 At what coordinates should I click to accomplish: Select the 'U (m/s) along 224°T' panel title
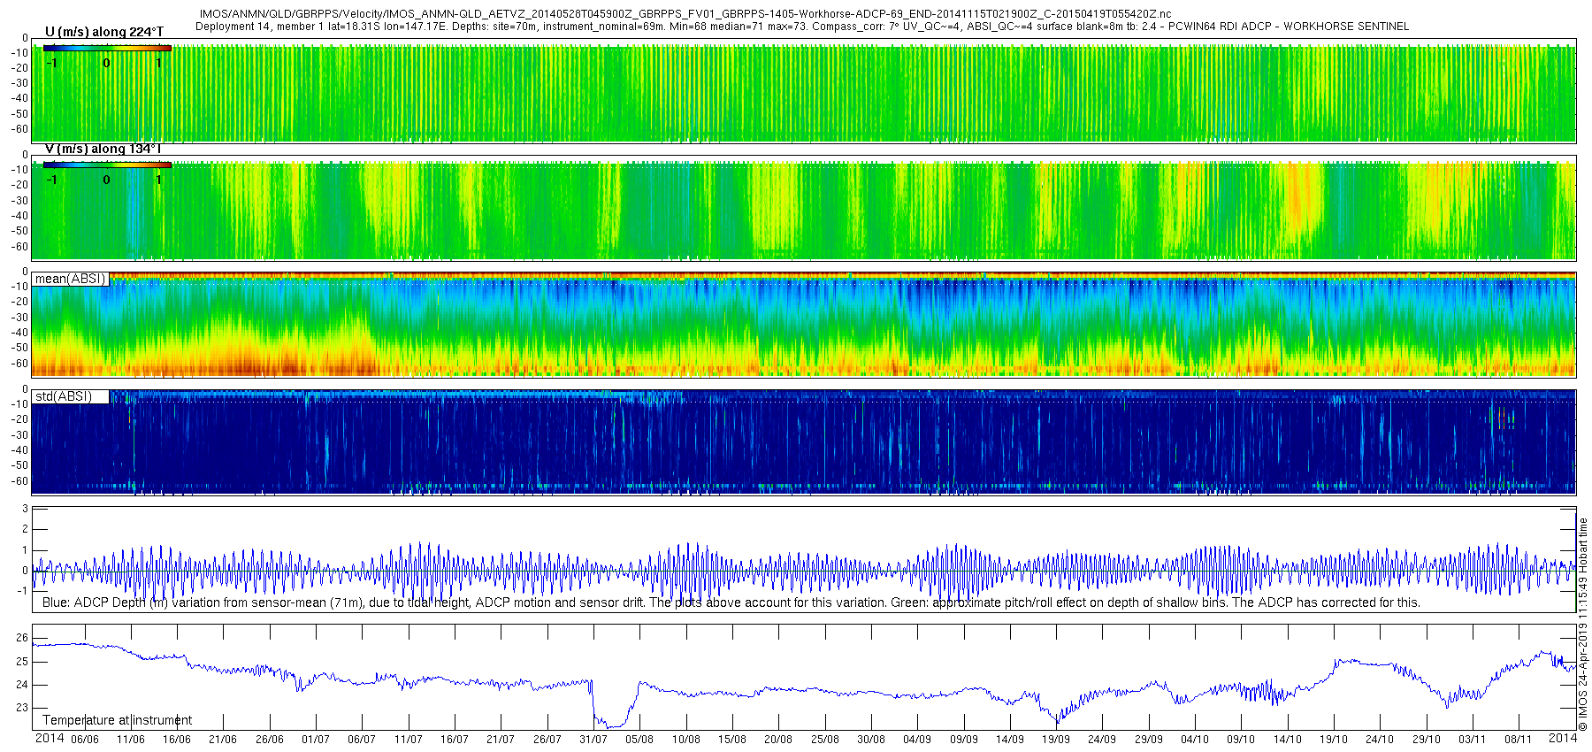(x=103, y=32)
